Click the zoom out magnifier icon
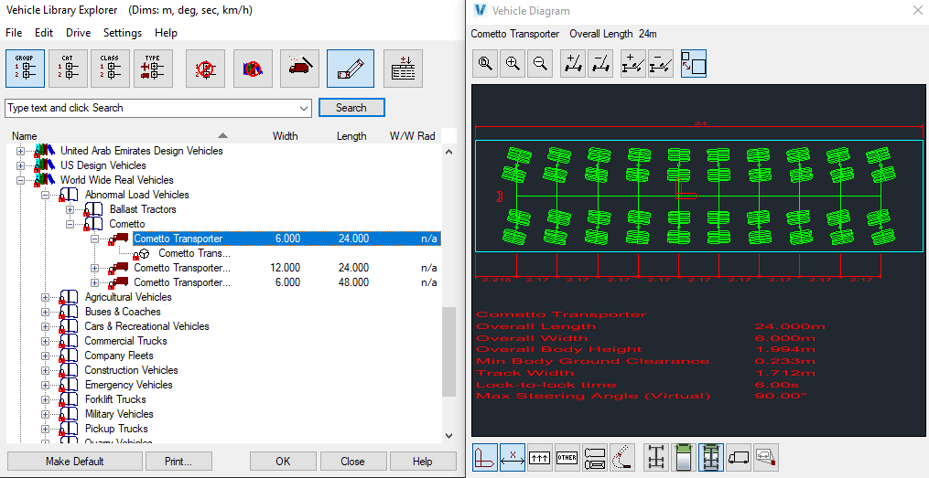This screenshot has height=478, width=929. (540, 63)
